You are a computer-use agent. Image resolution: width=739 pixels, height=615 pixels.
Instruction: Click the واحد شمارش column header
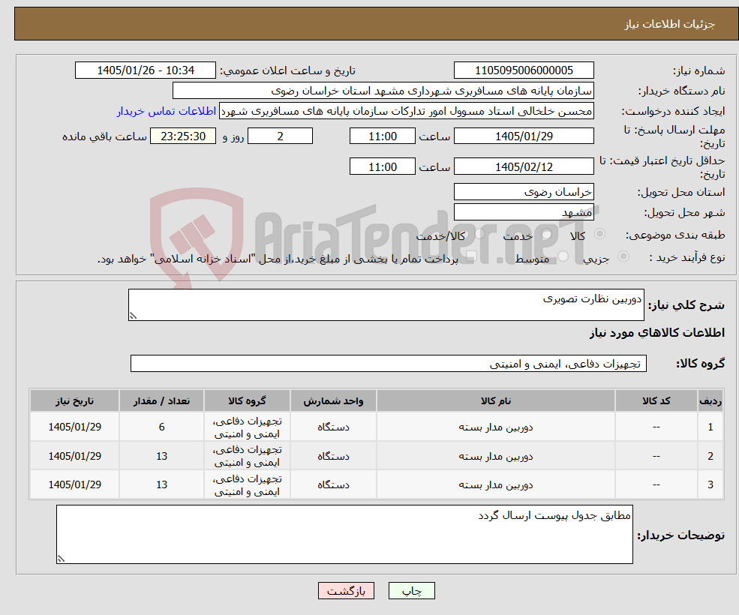tap(333, 400)
